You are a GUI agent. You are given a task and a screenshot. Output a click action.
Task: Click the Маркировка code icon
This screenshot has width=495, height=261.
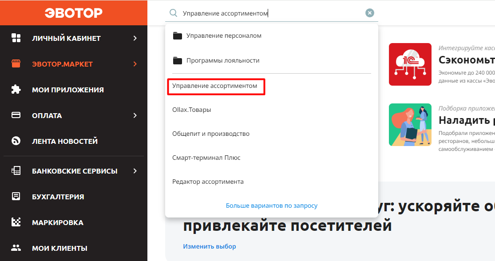coord(16,222)
